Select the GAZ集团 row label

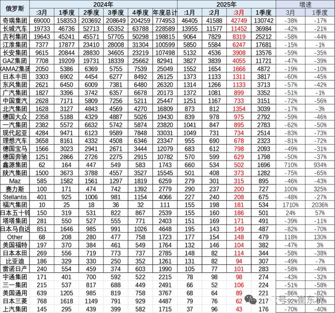tap(15, 61)
